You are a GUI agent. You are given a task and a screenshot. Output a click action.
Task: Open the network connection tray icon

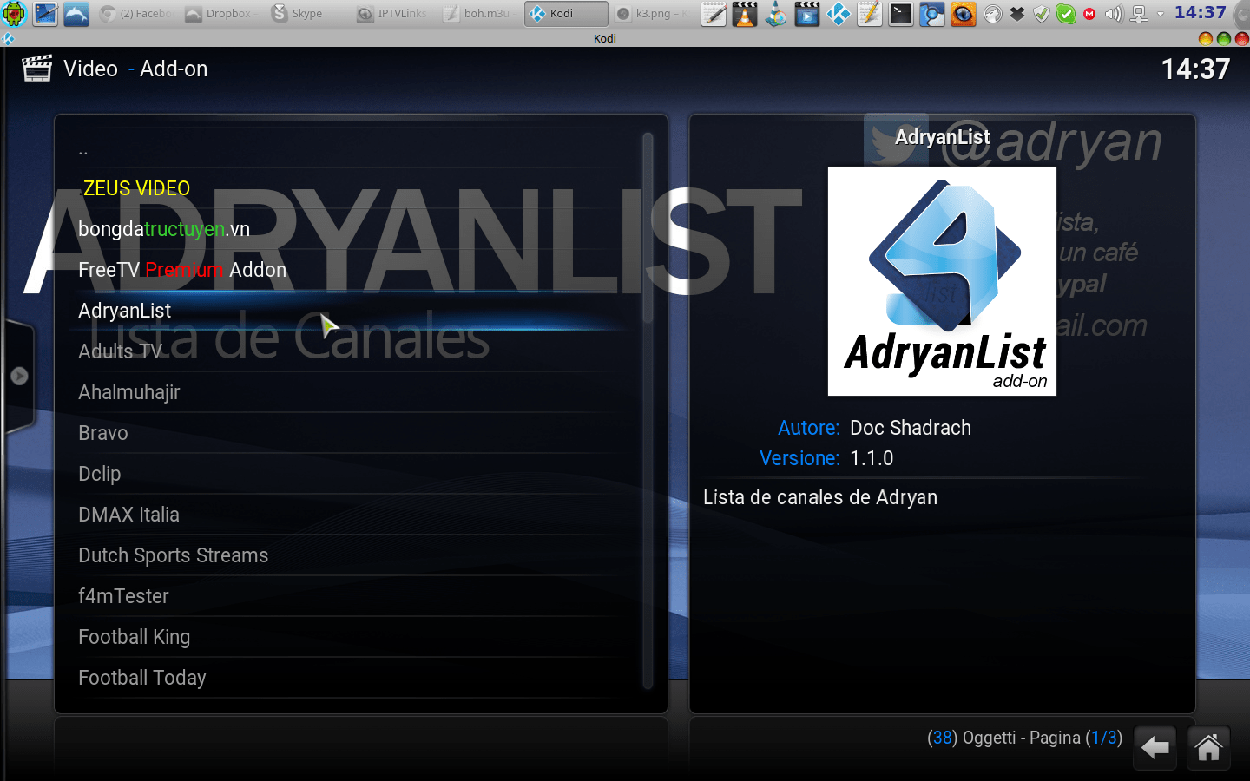[x=1140, y=14]
